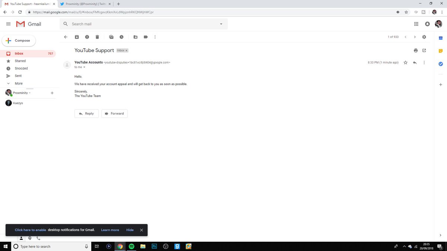Go to the newer conversation arrow
447x251 pixels.
click(x=406, y=37)
